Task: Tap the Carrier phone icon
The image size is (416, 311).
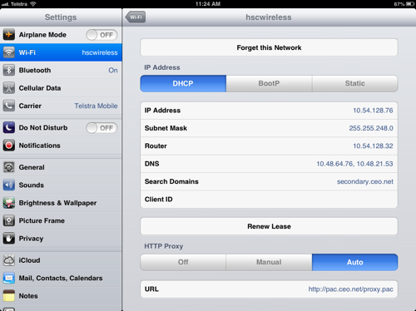Action: [9, 106]
